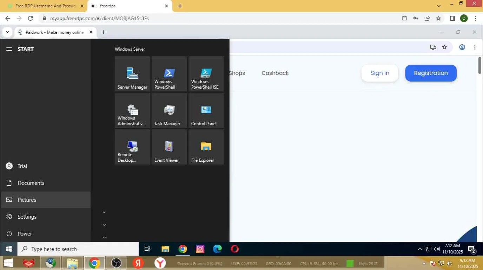The width and height of the screenshot is (483, 270).
Task: Close the freerdps tab
Action: coord(166,6)
